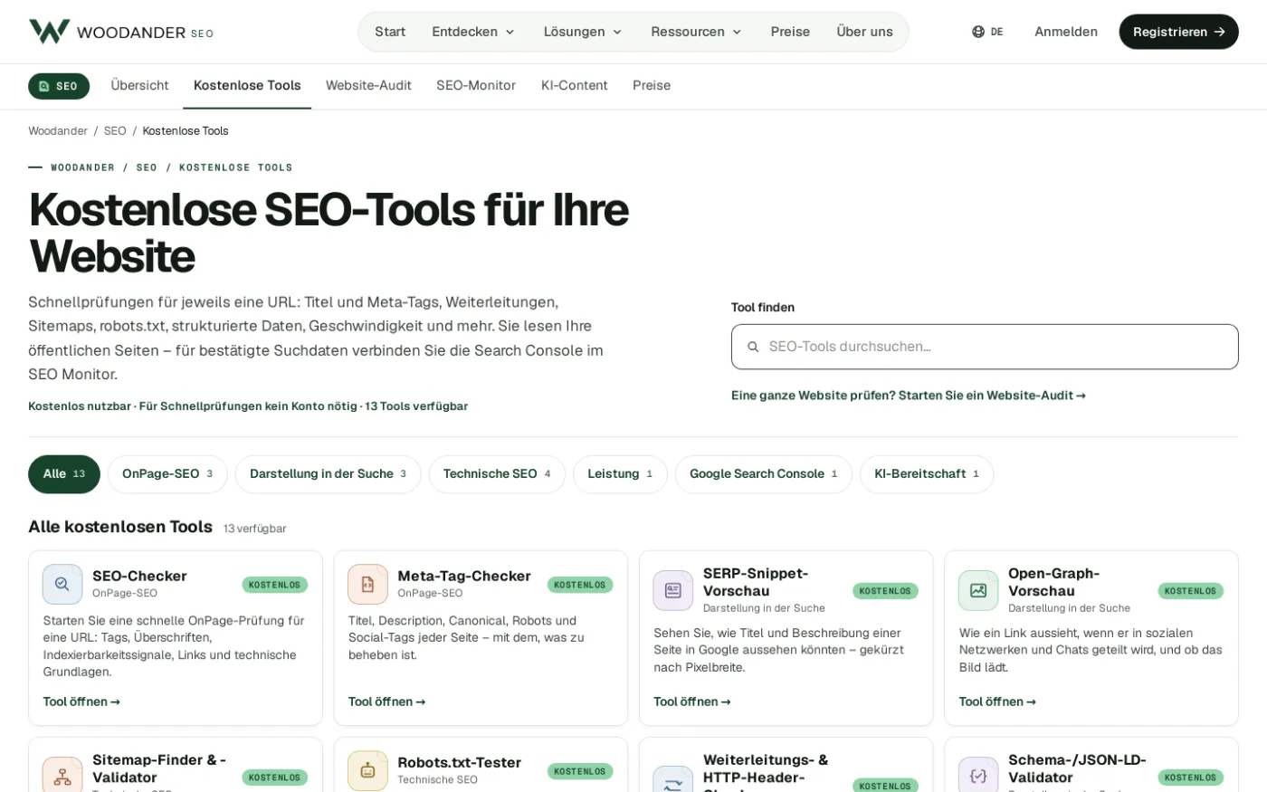Image resolution: width=1267 pixels, height=792 pixels.
Task: Switch to the Übersicht tab
Action: [139, 85]
